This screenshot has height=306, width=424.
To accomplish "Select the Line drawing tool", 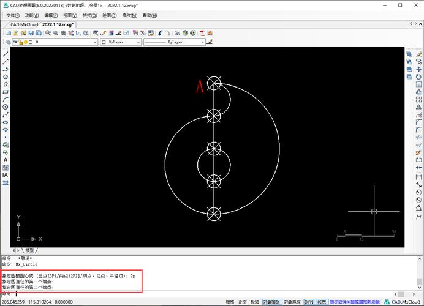I will pyautogui.click(x=6, y=54).
